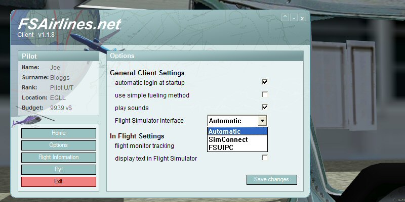Image resolution: width=405 pixels, height=202 pixels.
Task: Toggle use simple fueling method checkbox
Action: point(264,94)
